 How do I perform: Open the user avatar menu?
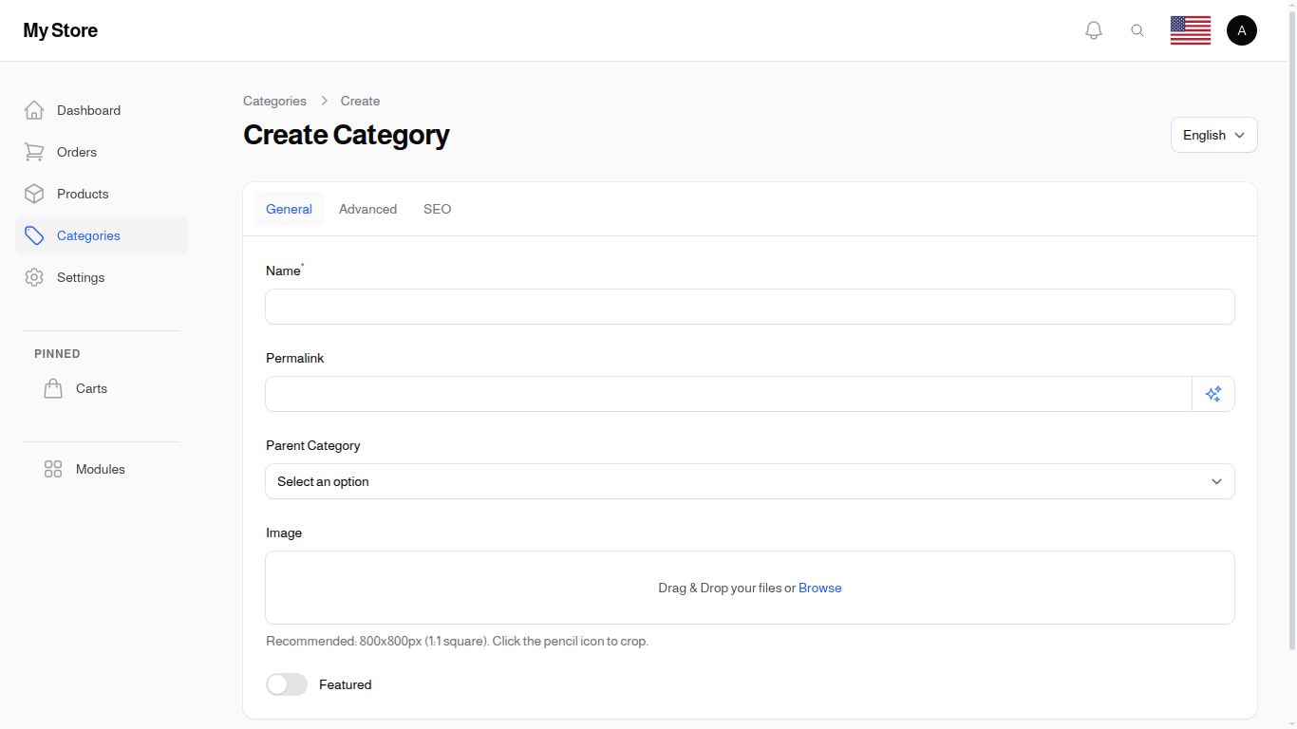pos(1242,29)
